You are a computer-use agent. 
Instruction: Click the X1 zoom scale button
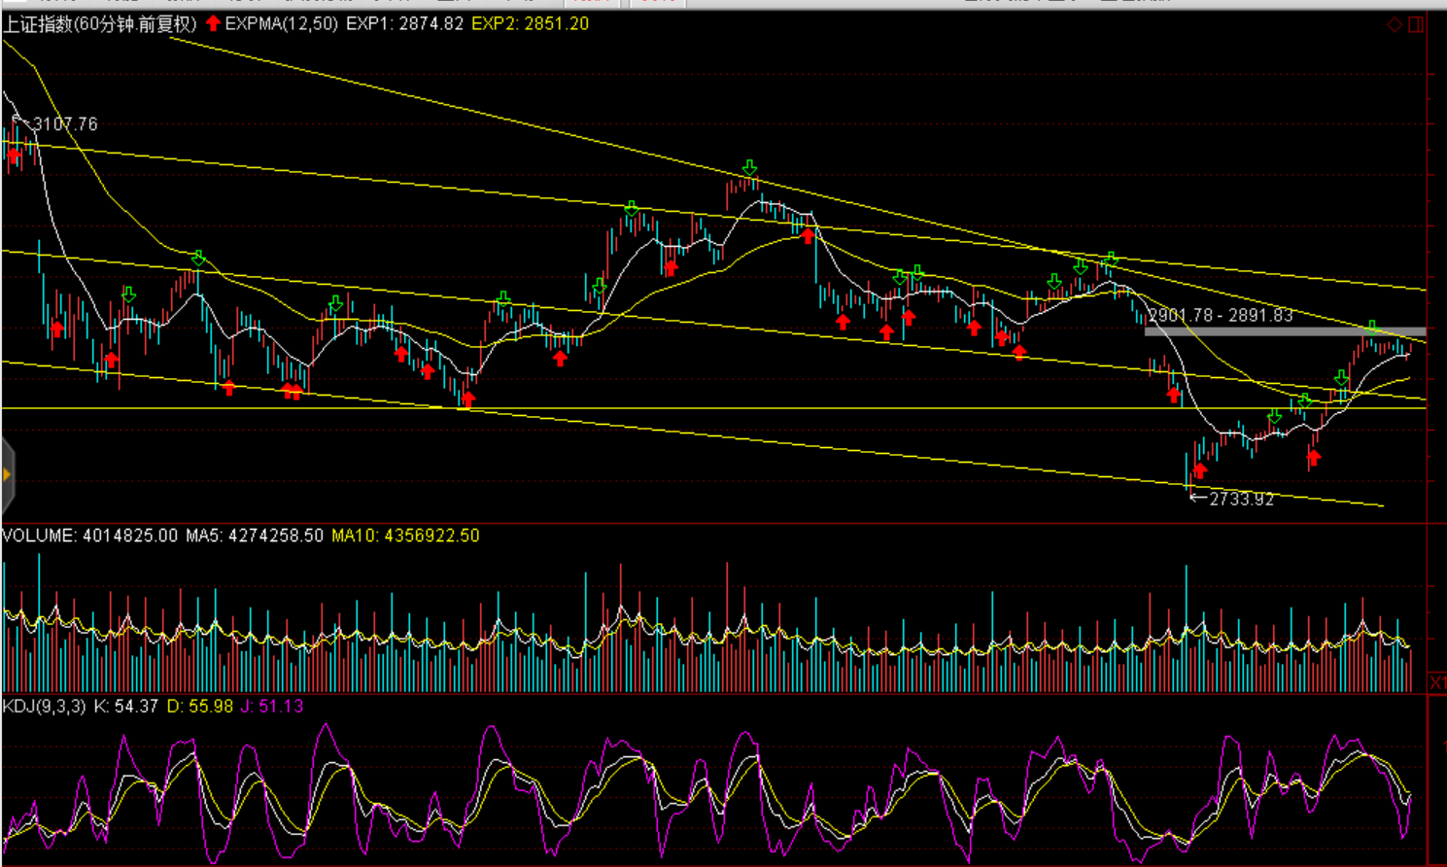[1437, 683]
